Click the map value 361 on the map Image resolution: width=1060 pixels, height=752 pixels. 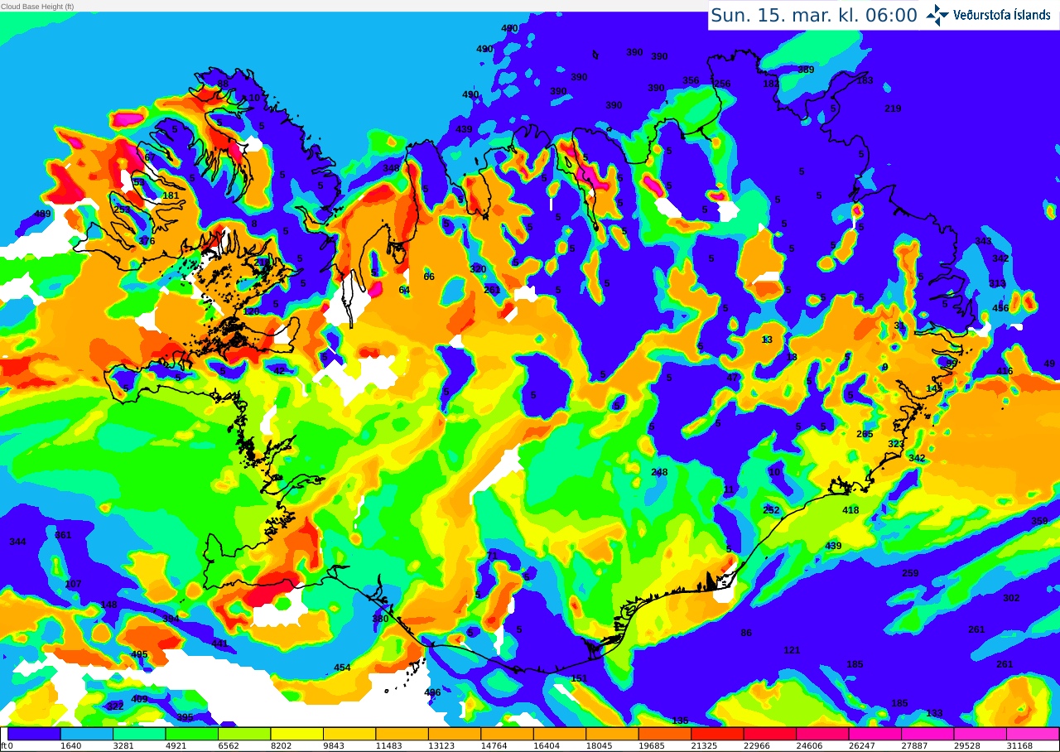[63, 535]
